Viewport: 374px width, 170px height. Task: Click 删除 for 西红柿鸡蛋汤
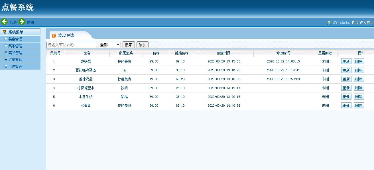tap(359, 70)
